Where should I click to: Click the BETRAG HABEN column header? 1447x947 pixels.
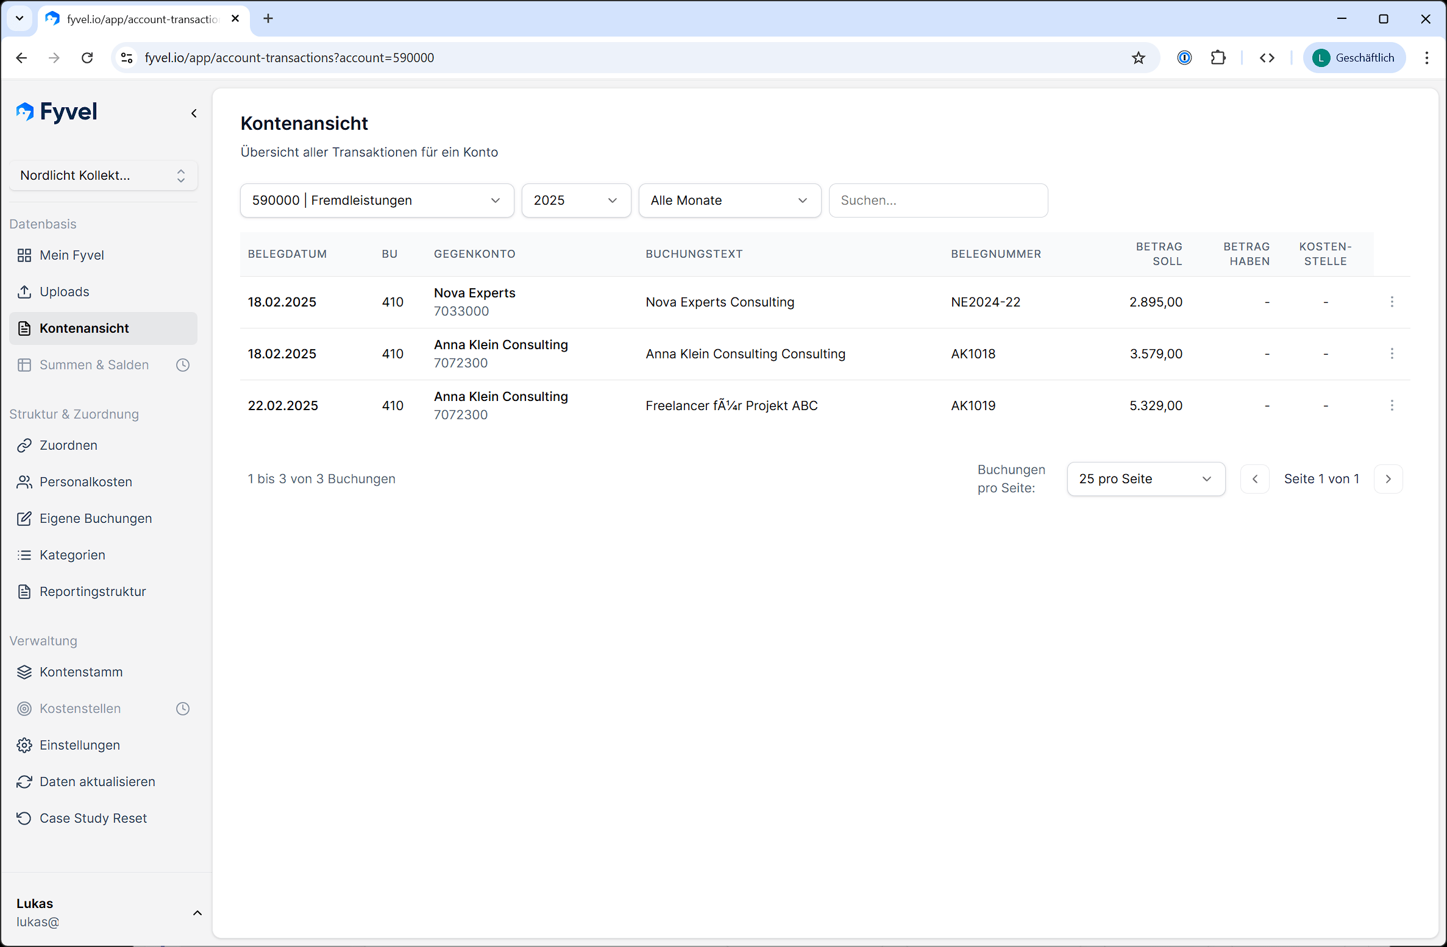coord(1246,254)
